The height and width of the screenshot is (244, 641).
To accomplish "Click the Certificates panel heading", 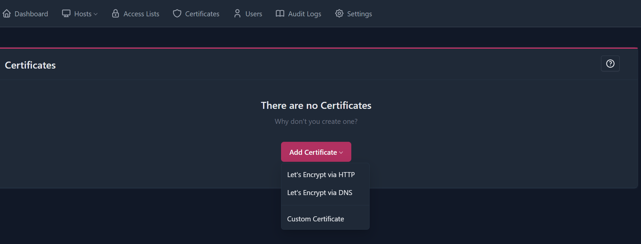I will pos(30,65).
